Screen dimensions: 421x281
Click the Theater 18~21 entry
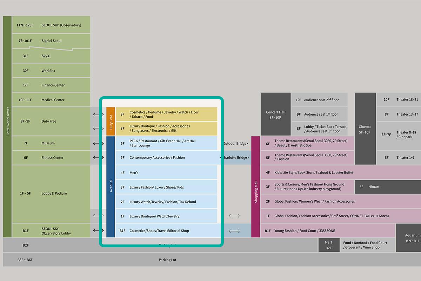pos(407,100)
